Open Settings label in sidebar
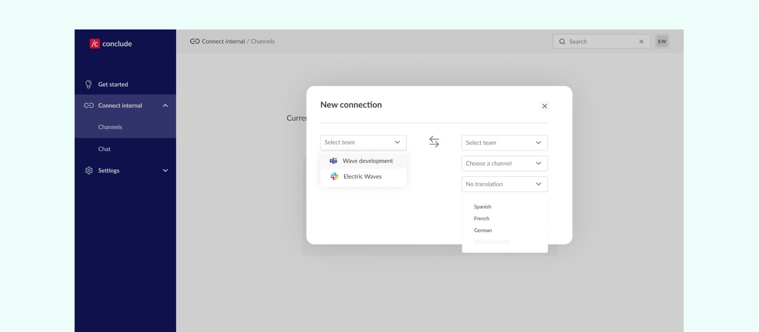The image size is (759, 332). tap(109, 171)
